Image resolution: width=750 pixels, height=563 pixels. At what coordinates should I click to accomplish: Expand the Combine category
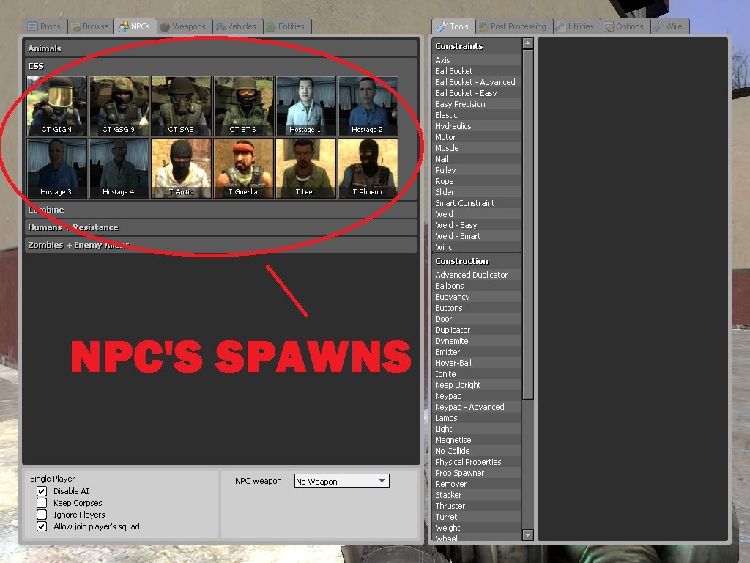[220, 209]
